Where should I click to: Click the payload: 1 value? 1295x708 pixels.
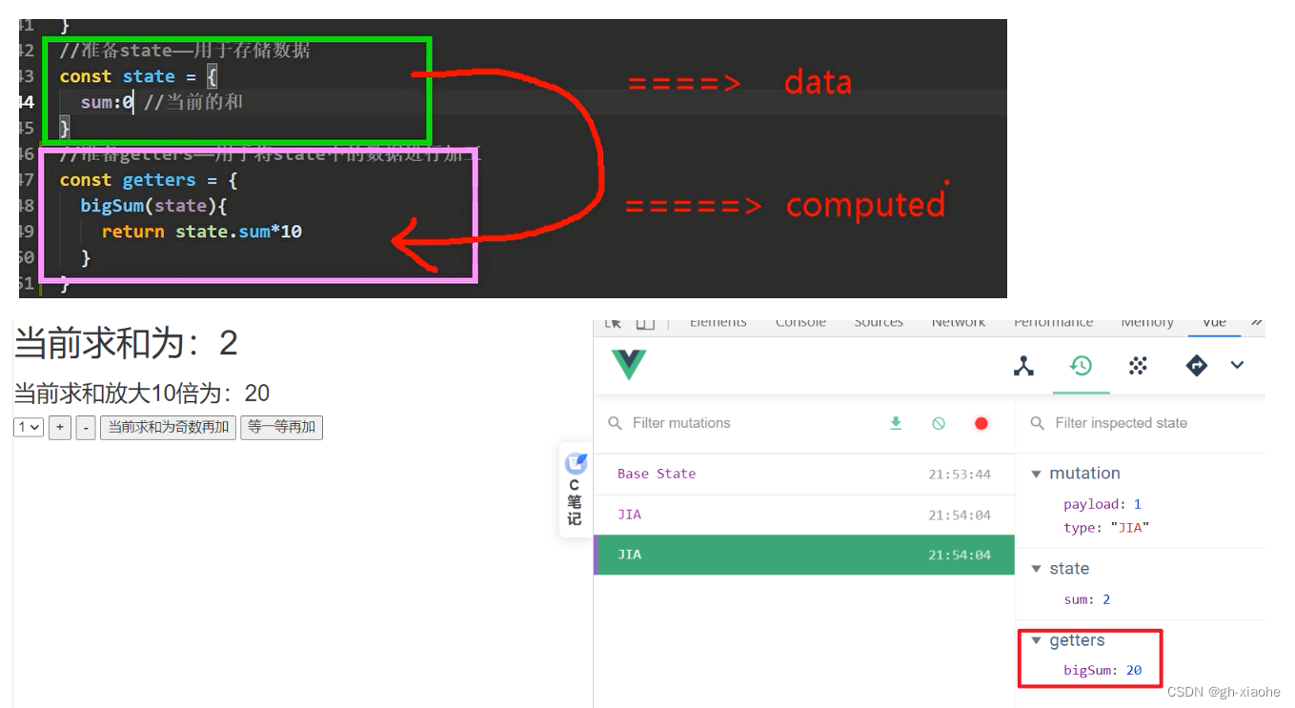pos(1103,504)
